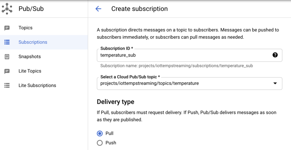Screen dimensions: 291x150
Task: Select the Pull delivery type
Action: point(100,133)
